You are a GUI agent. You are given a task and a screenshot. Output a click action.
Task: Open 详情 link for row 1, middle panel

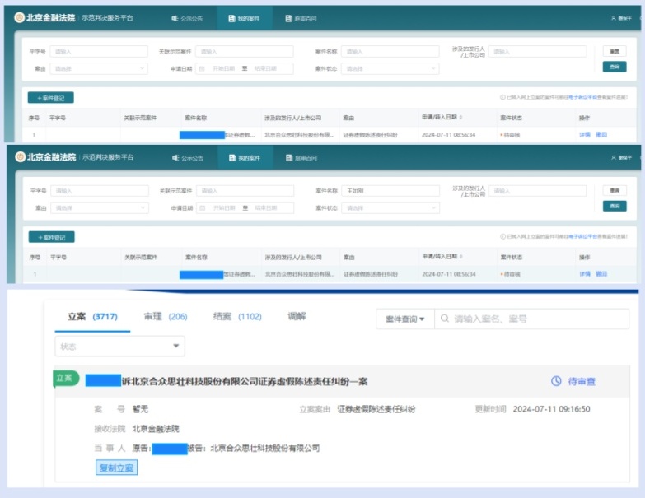(x=585, y=273)
